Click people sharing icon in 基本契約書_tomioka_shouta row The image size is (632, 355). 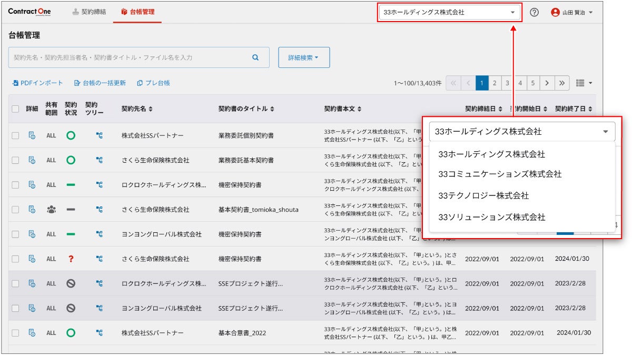51,210
